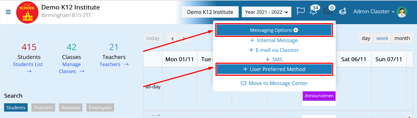Select Internal Message option
417x118 pixels.
tap(274, 40)
